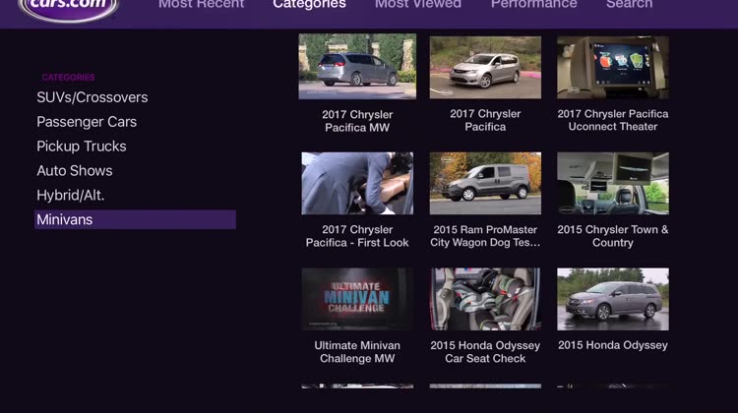
Task: Open Pacifica Uconnect Theater thumbnail
Action: 613,68
